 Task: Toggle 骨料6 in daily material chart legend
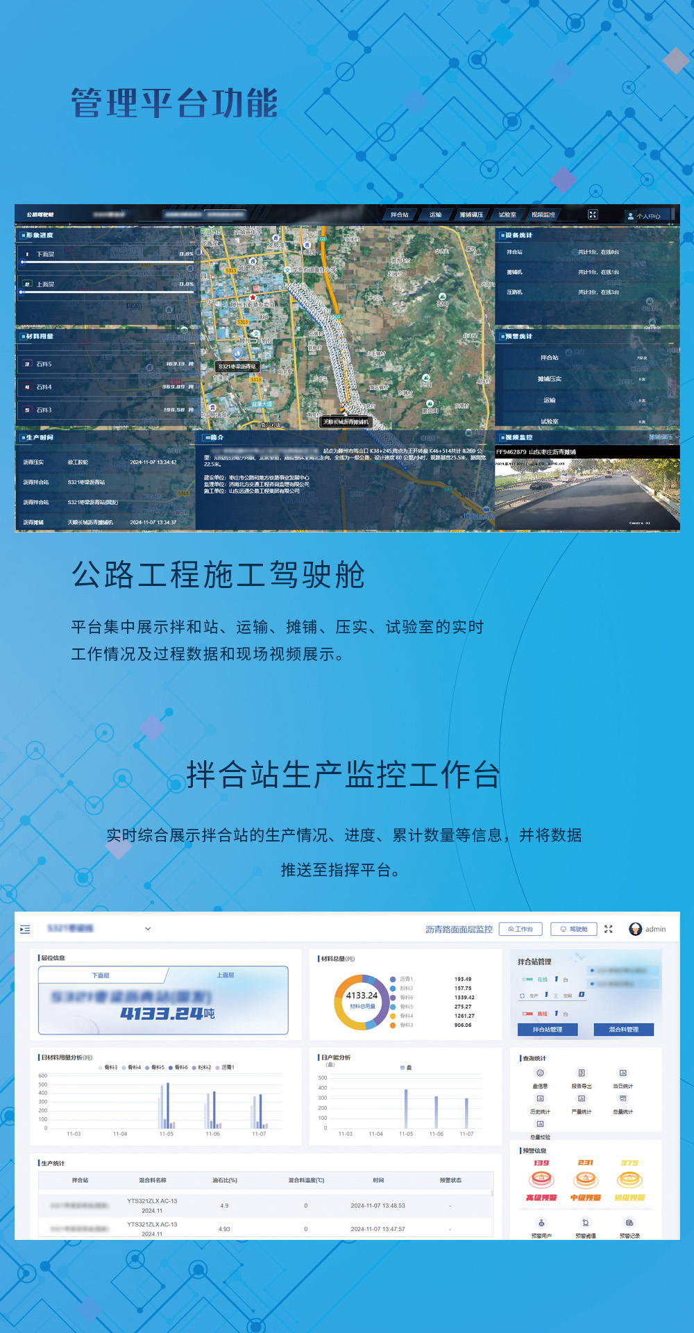coord(179,1067)
